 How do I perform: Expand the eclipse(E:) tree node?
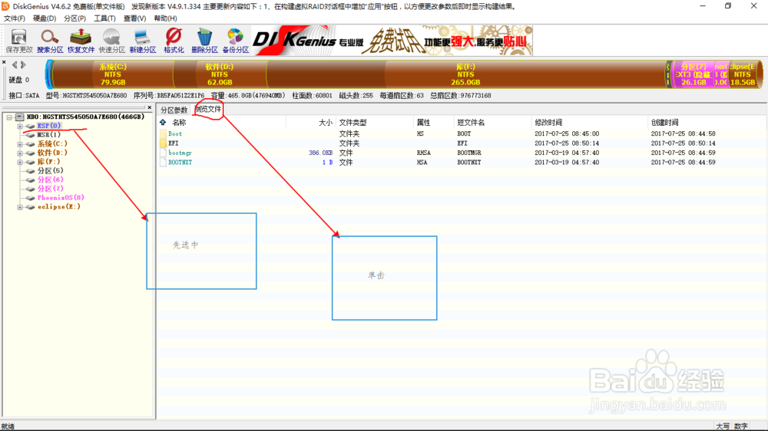[x=20, y=207]
